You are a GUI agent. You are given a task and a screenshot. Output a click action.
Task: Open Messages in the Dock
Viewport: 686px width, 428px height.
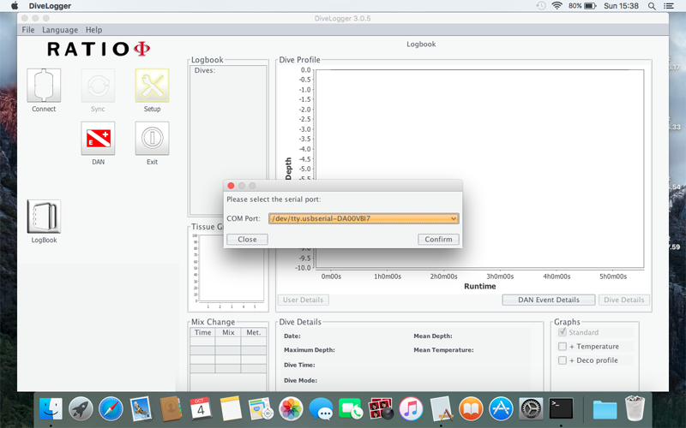[321, 409]
